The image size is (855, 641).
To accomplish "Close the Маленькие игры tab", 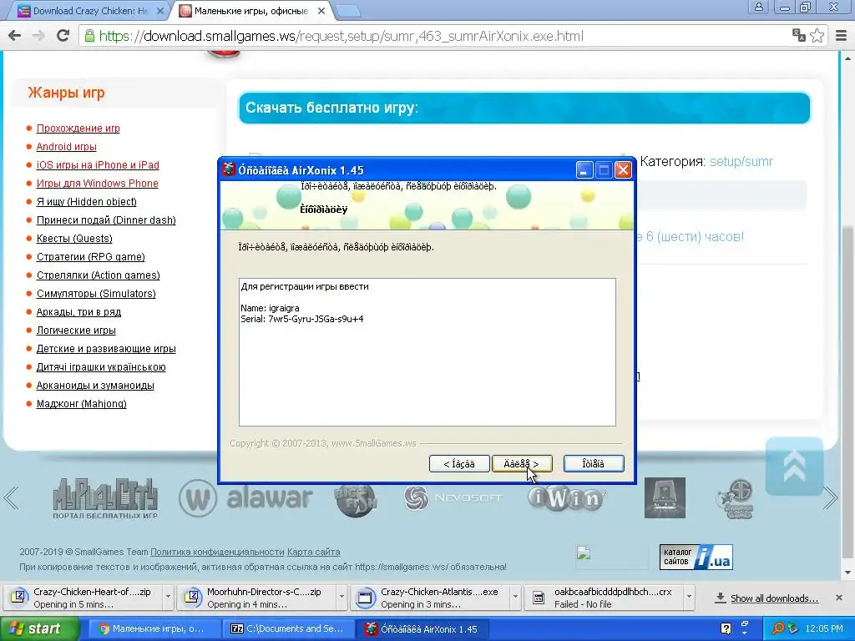I will coord(321,11).
